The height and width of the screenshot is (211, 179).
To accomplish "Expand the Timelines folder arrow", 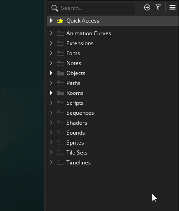I will (x=51, y=163).
